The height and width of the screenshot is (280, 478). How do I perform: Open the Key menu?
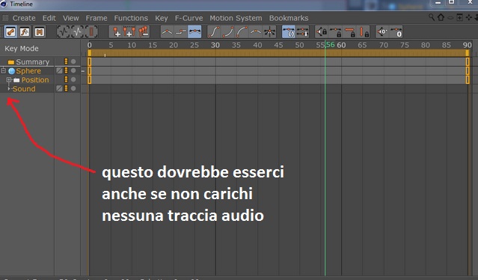(x=162, y=18)
